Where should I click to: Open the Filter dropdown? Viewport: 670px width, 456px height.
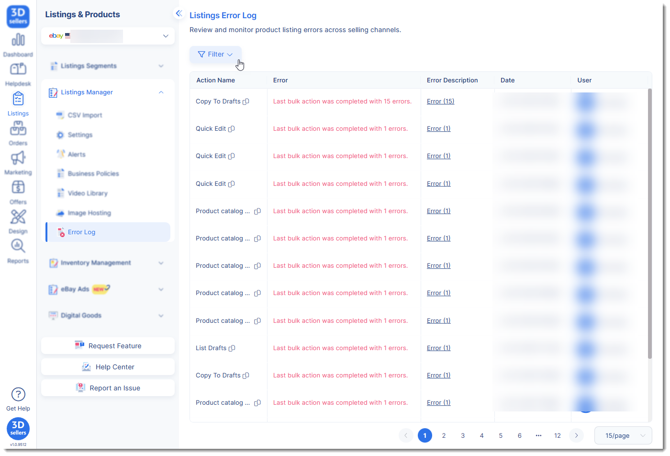tap(215, 55)
